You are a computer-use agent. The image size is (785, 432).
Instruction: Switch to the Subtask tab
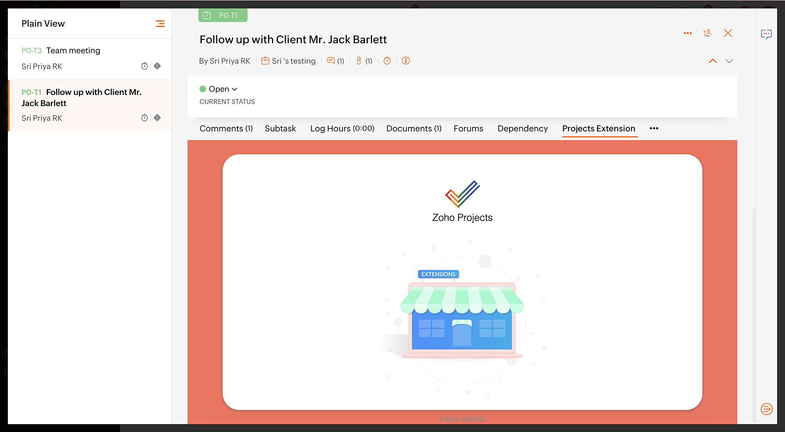pyautogui.click(x=280, y=128)
